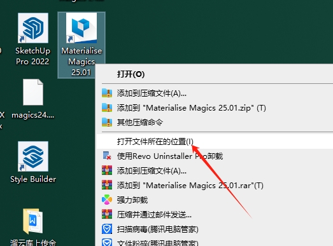Choose 添加到 "Materialise Magics 25.01.rar"(T)
Image resolution: width=333 pixels, height=246 pixels.
[215, 186]
